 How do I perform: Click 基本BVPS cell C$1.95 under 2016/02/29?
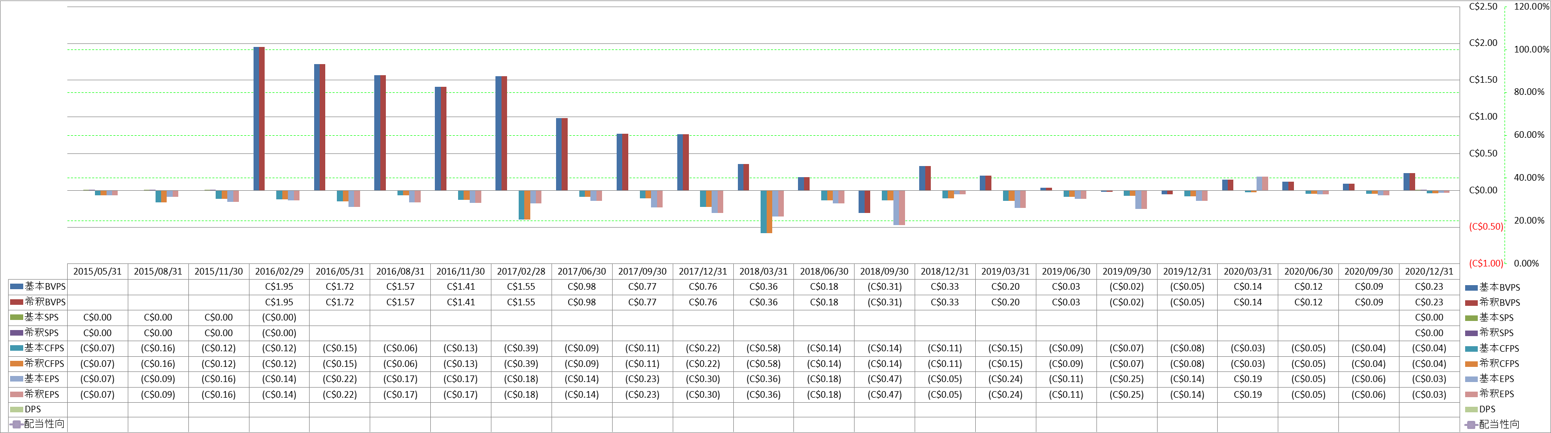coord(279,287)
